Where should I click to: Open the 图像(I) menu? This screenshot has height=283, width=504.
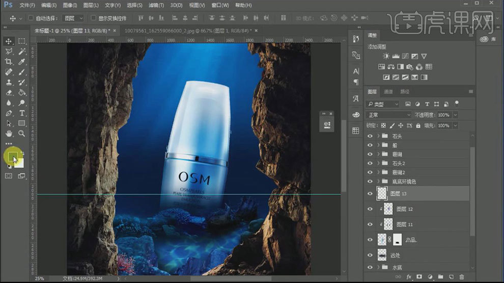[70, 5]
